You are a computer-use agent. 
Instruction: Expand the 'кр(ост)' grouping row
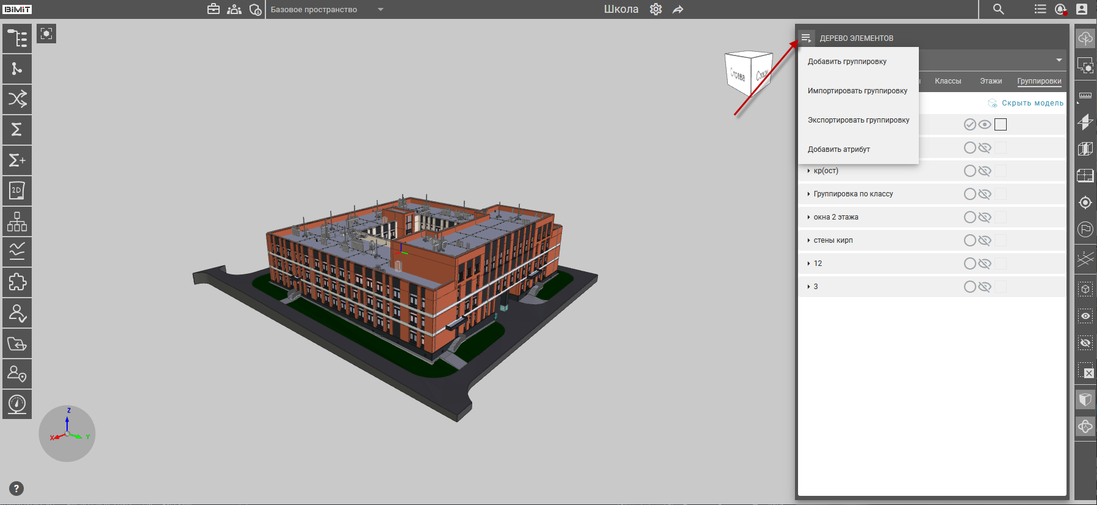(x=808, y=171)
